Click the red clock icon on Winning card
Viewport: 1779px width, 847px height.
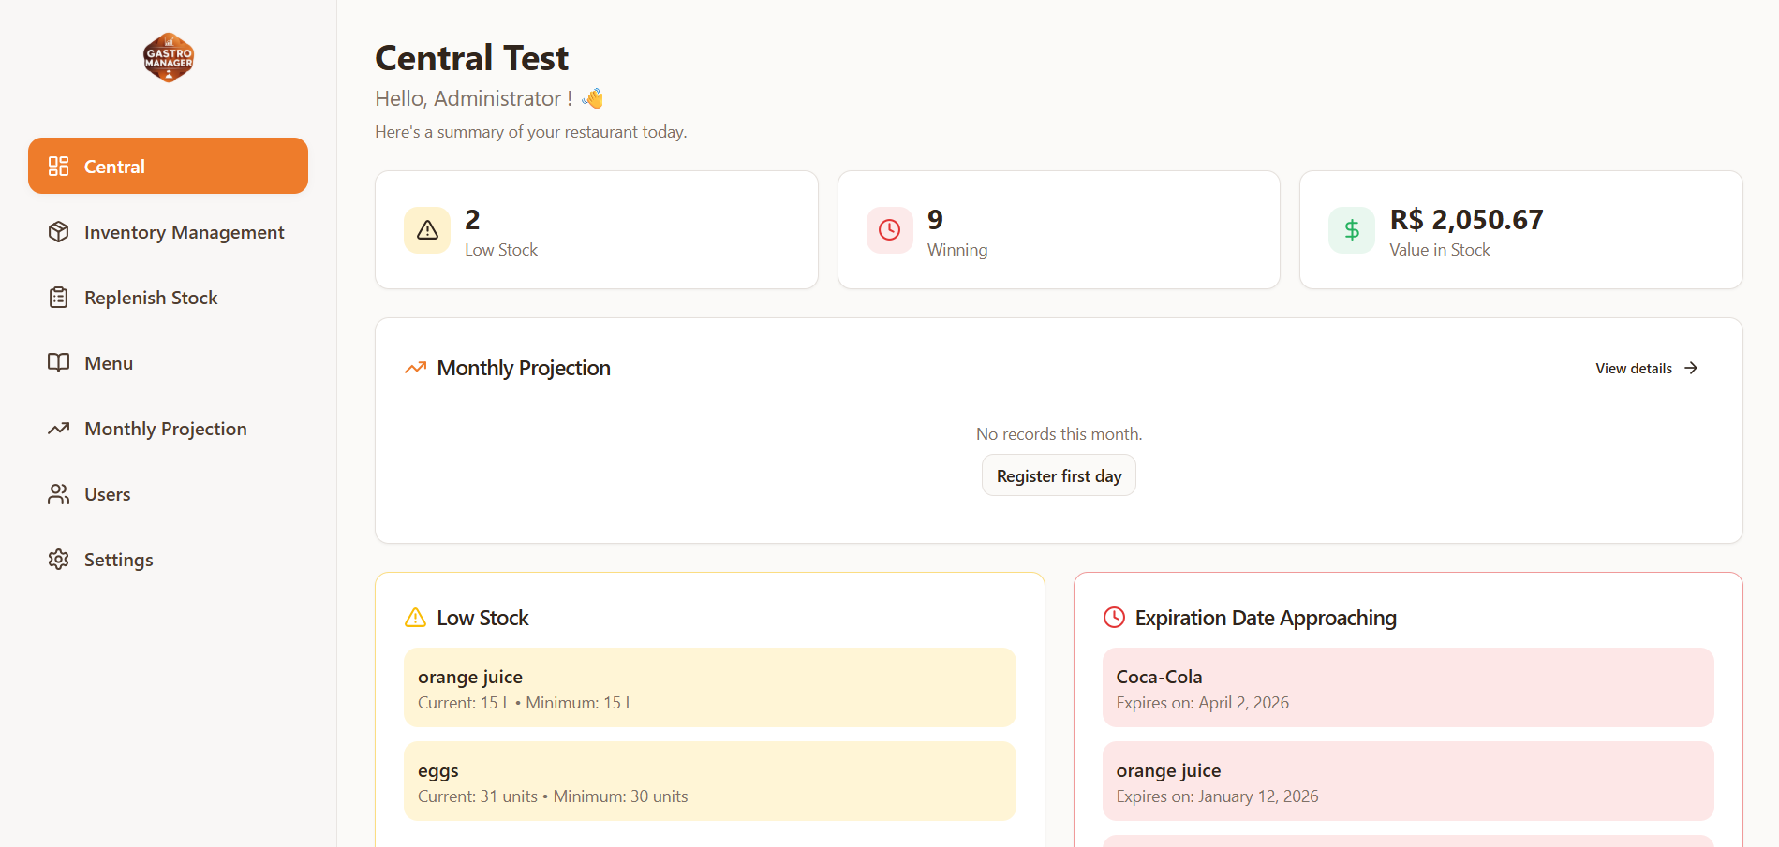click(889, 229)
